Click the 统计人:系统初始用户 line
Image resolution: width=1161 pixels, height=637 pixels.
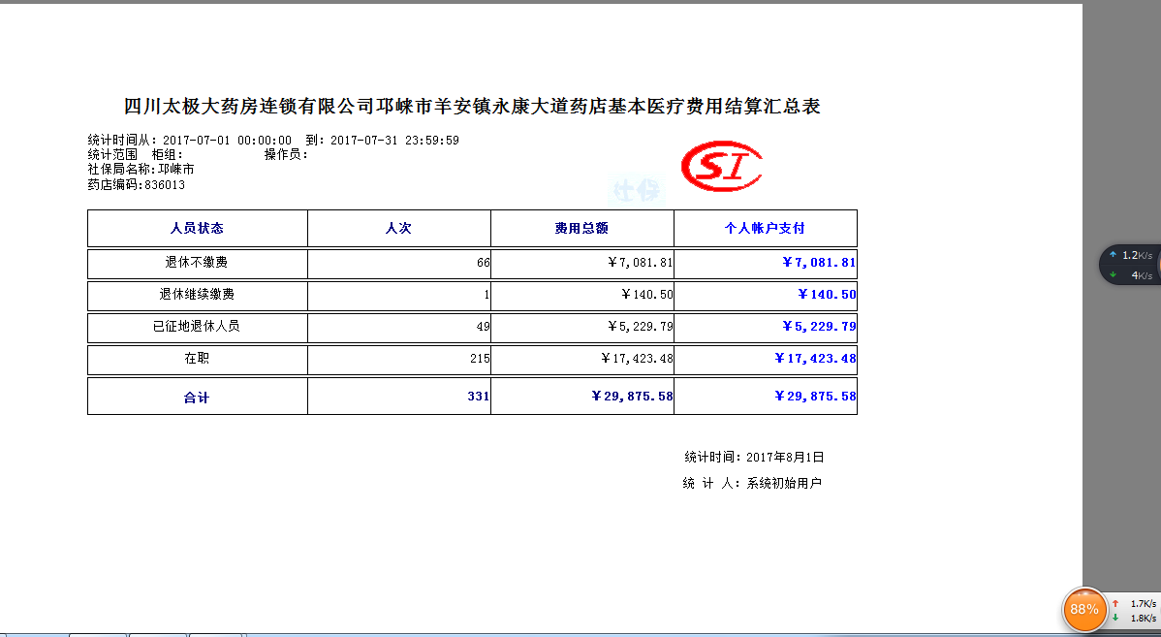pyautogui.click(x=752, y=483)
